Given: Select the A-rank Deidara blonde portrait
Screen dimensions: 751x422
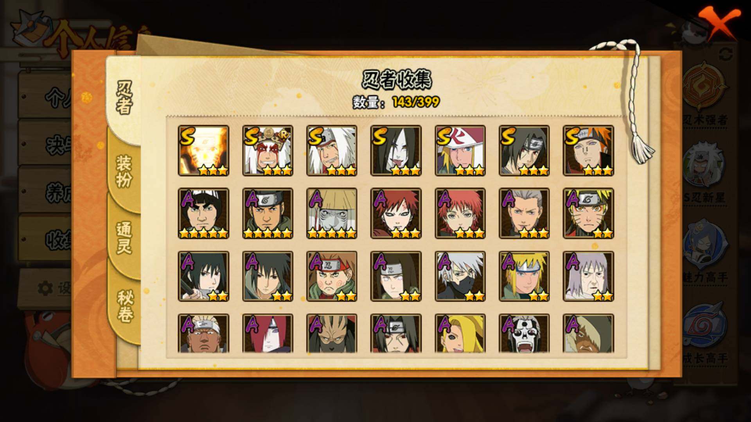Looking at the screenshot, I should 460,334.
